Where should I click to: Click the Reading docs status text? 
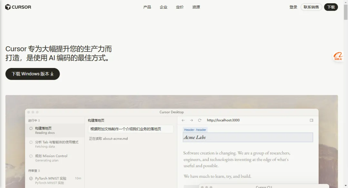coord(45,133)
